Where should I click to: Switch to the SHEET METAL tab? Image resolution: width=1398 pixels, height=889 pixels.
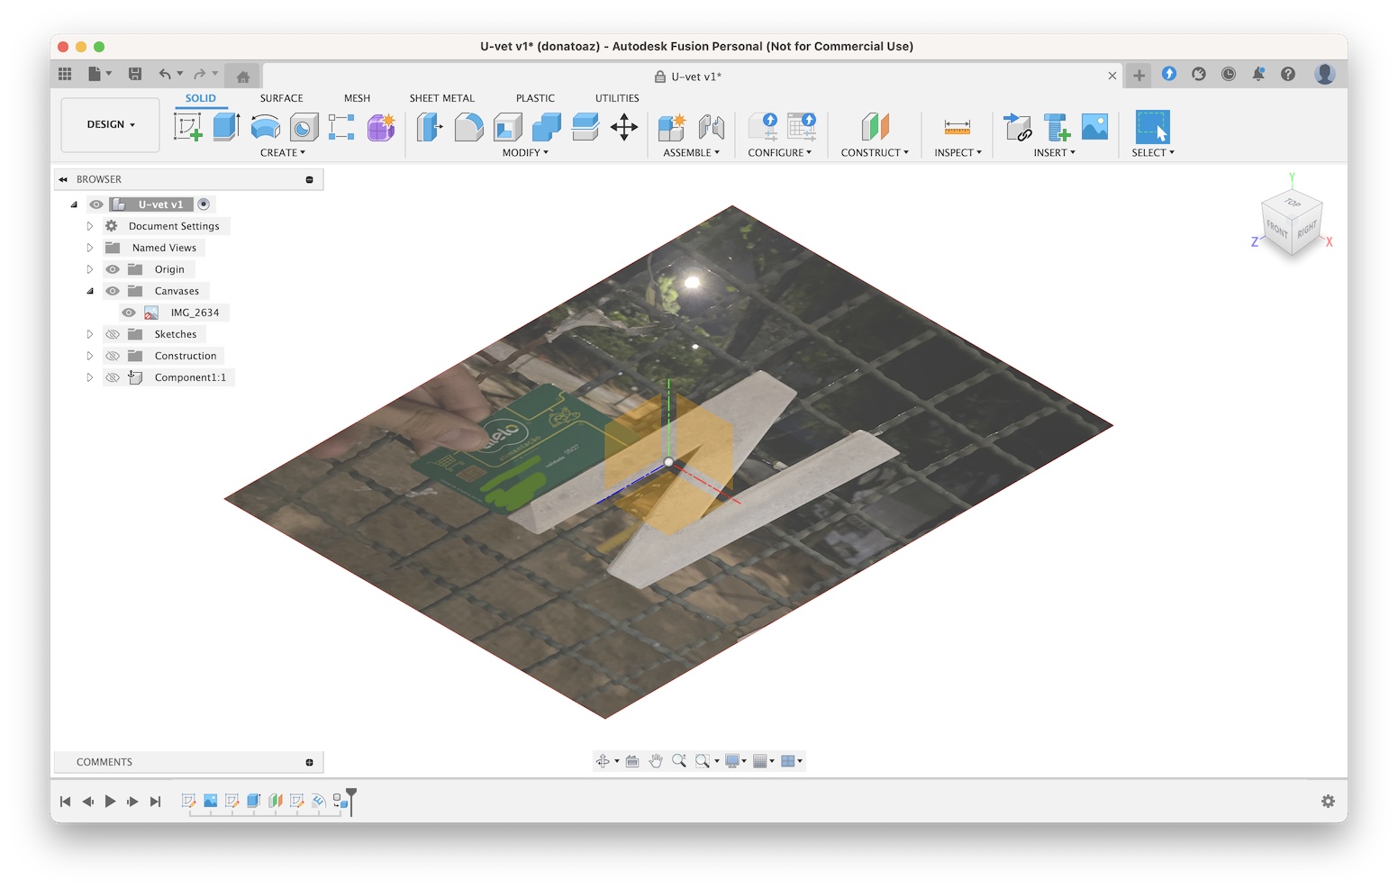coord(441,98)
